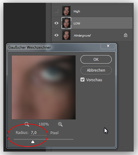Hide the LOW layer with eye icon

(56, 23)
